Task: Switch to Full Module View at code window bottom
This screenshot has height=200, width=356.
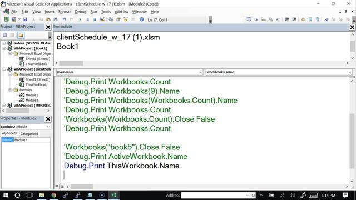Action: 62,187
